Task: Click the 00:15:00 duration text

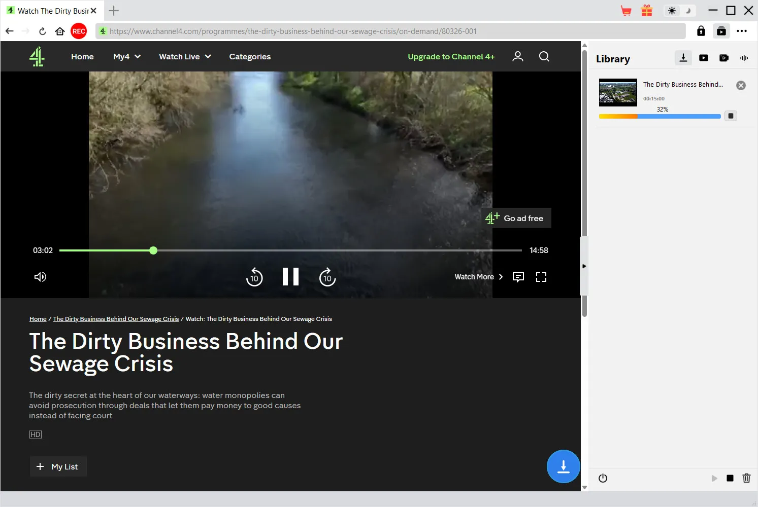Action: point(653,99)
